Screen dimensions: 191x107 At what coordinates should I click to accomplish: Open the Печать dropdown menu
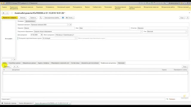70,18
